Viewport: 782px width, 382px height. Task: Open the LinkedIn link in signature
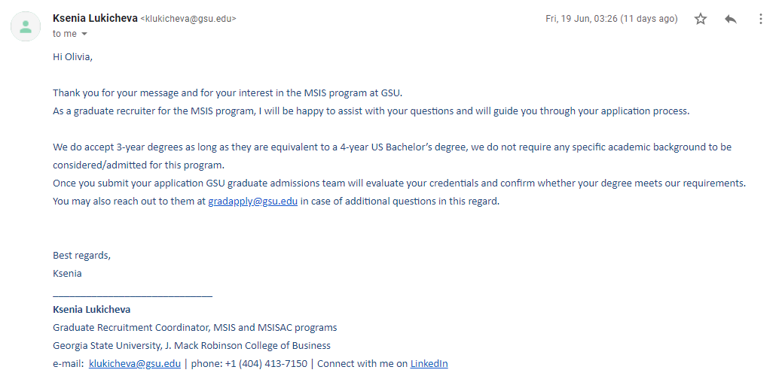(x=429, y=363)
